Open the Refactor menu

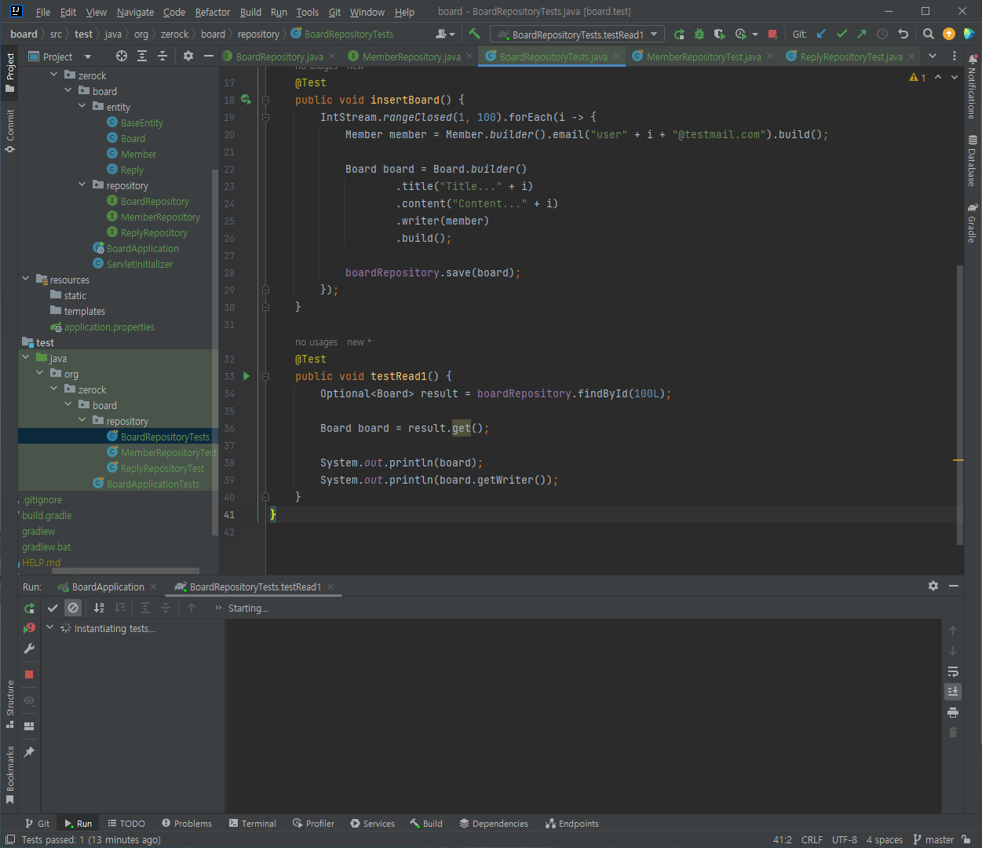[213, 12]
